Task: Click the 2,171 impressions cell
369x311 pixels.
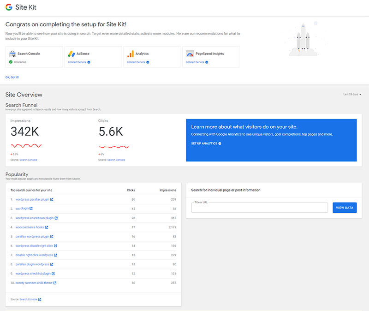Action: (172, 227)
